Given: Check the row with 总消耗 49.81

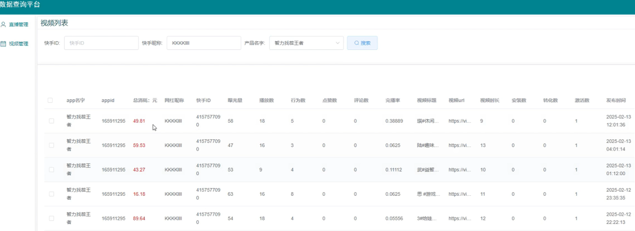Looking at the screenshot, I should coord(51,120).
